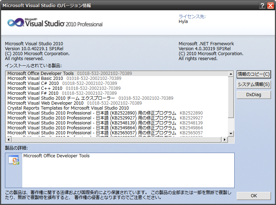Click Version 10.0.40219.1 SP1Rel text
Image resolution: width=276 pixels, height=205 pixels.
(x=34, y=48)
